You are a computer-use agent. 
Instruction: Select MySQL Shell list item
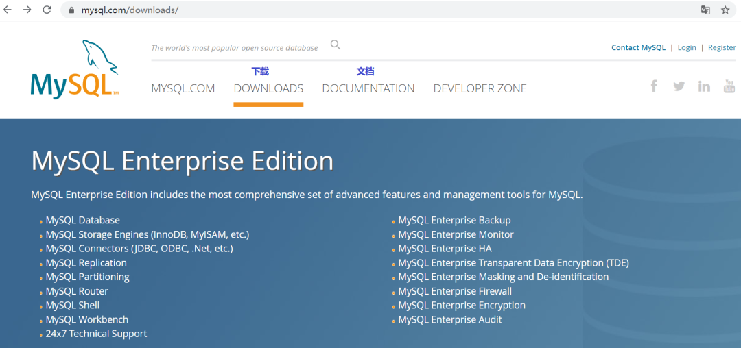click(73, 306)
